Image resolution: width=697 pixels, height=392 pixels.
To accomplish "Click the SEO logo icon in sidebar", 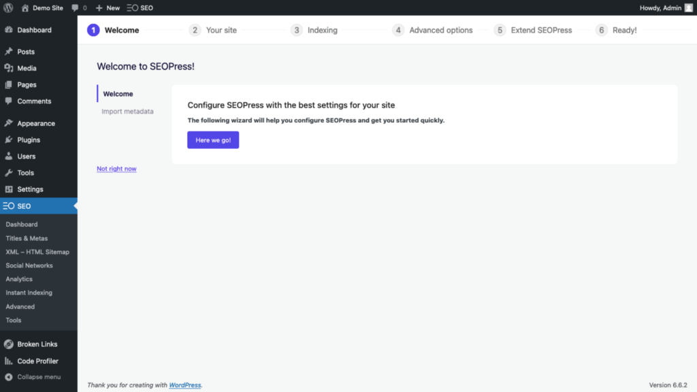I will point(8,206).
